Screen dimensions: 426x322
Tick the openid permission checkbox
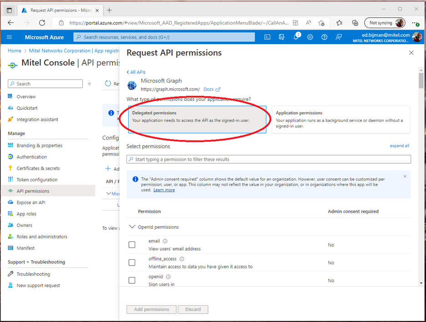click(x=132, y=280)
